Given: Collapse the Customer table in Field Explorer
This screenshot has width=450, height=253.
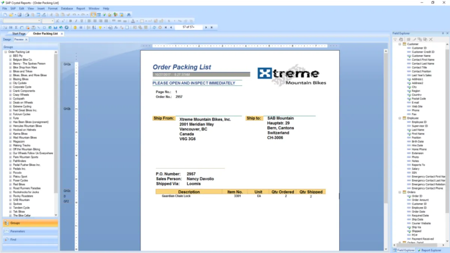Looking at the screenshot, I should tap(400, 44).
